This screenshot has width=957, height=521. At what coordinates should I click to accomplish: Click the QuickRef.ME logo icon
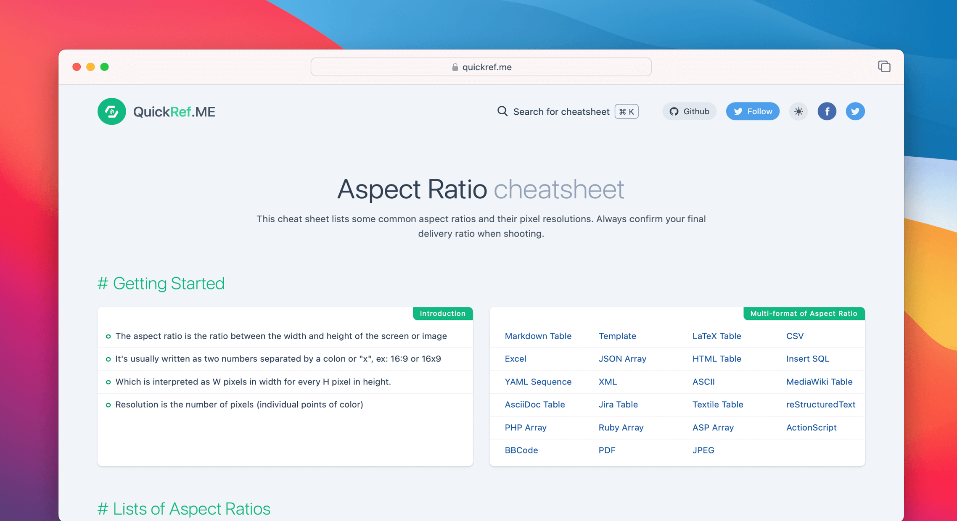tap(111, 111)
